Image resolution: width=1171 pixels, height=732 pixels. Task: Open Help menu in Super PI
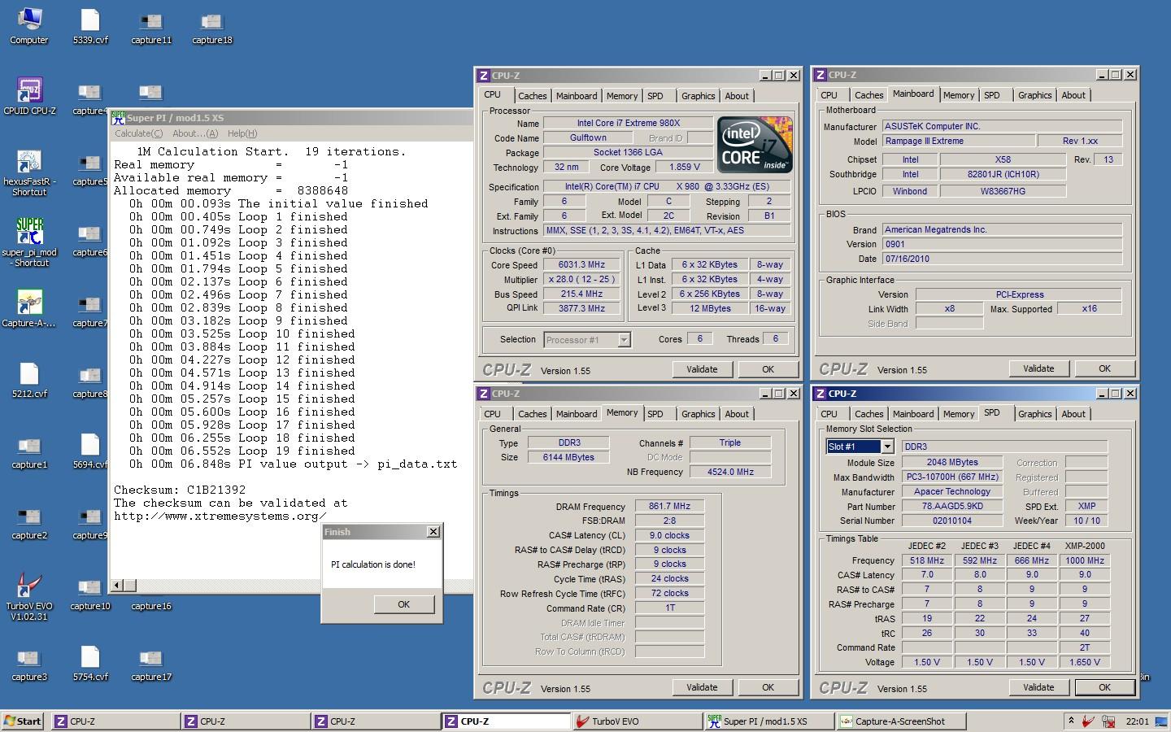[x=242, y=133]
